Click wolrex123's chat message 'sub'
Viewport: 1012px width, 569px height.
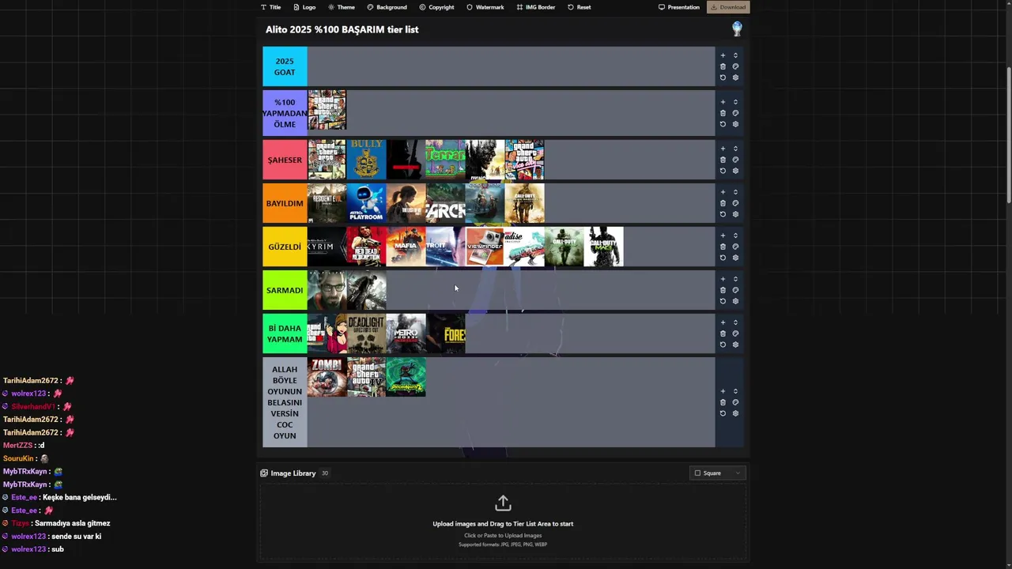[x=58, y=549]
